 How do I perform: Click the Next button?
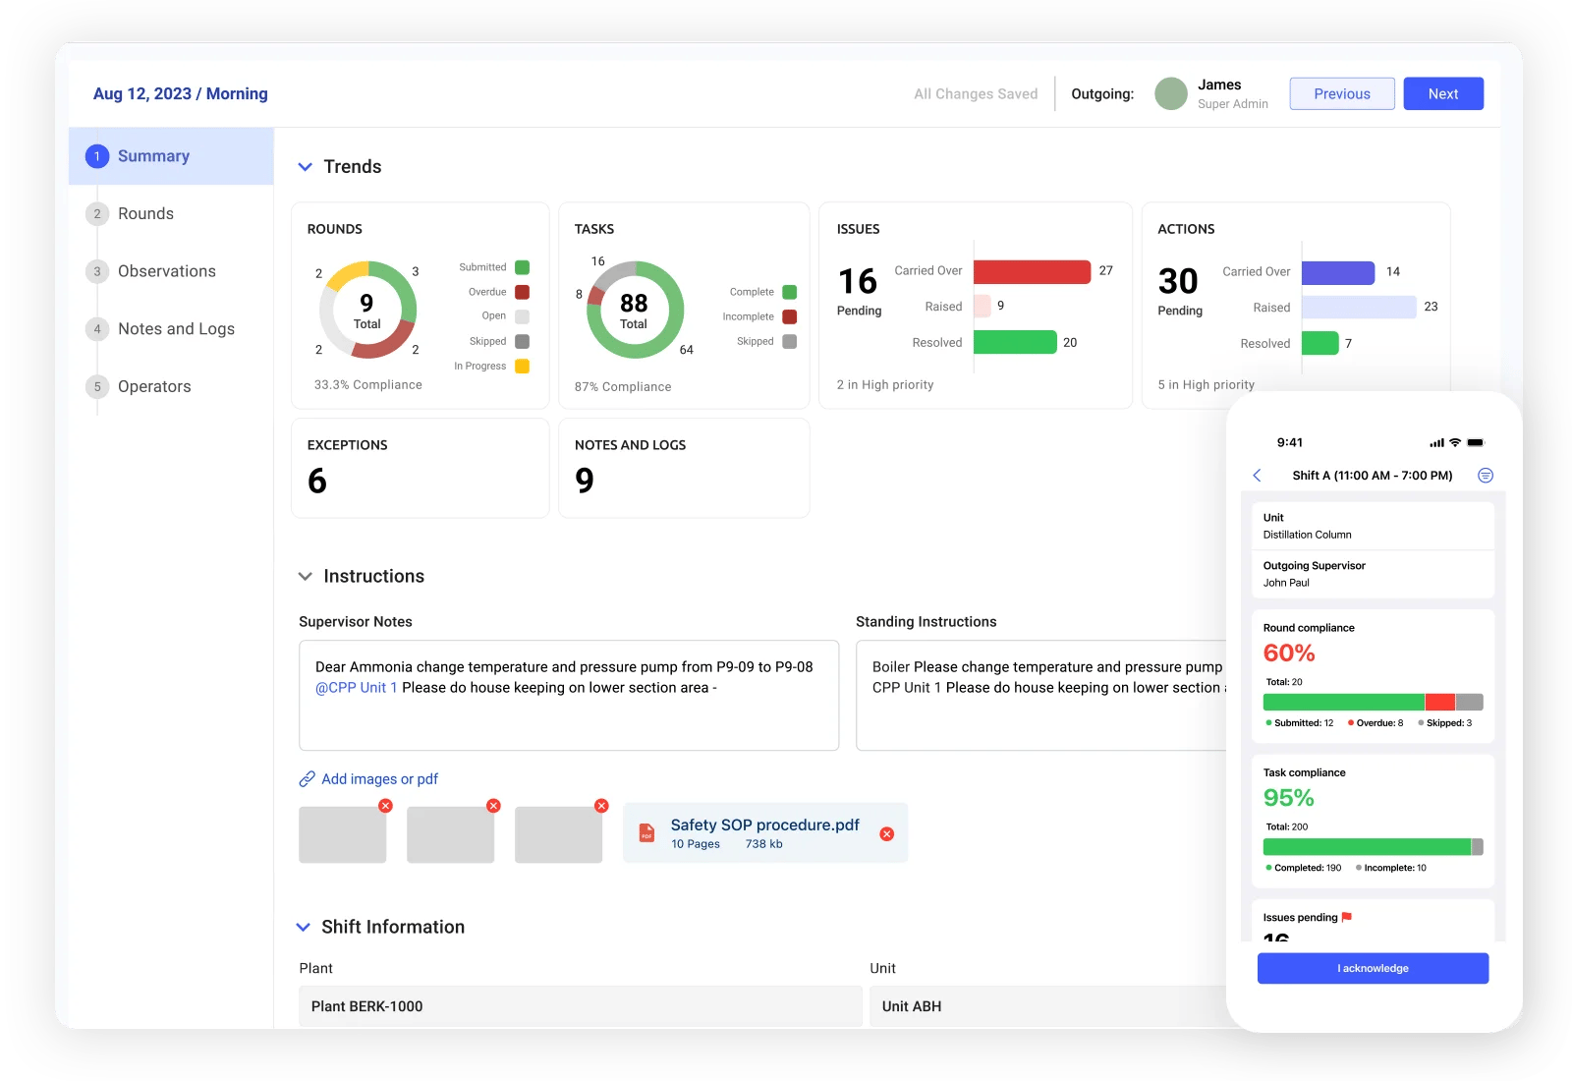point(1443,94)
